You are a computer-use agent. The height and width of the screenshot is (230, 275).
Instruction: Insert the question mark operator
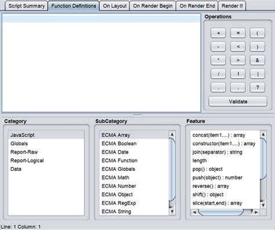tap(258, 87)
